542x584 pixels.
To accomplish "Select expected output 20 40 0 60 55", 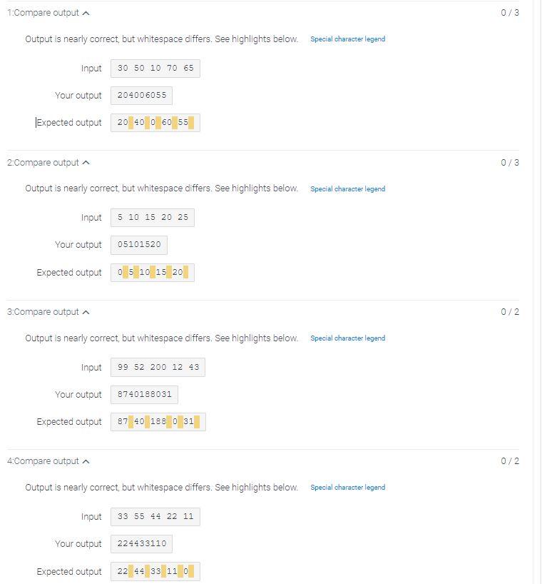I will click(x=154, y=122).
